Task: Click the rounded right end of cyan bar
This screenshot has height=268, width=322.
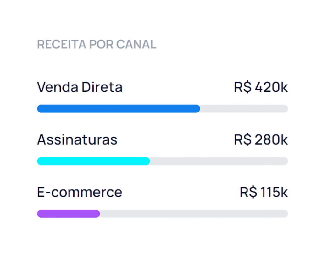Action: pyautogui.click(x=147, y=161)
